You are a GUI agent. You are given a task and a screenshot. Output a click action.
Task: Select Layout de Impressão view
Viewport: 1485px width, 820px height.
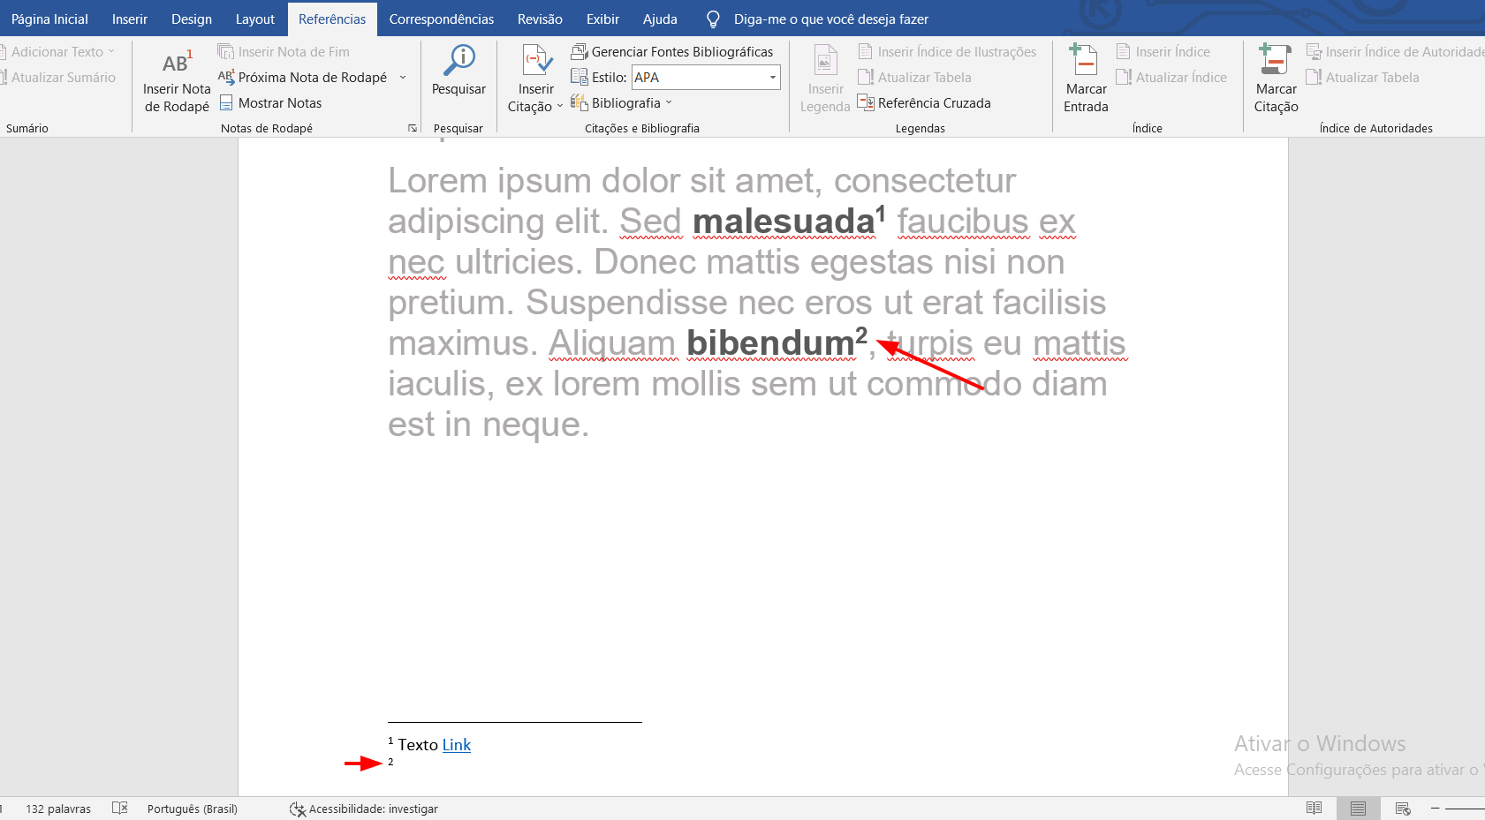(1358, 809)
